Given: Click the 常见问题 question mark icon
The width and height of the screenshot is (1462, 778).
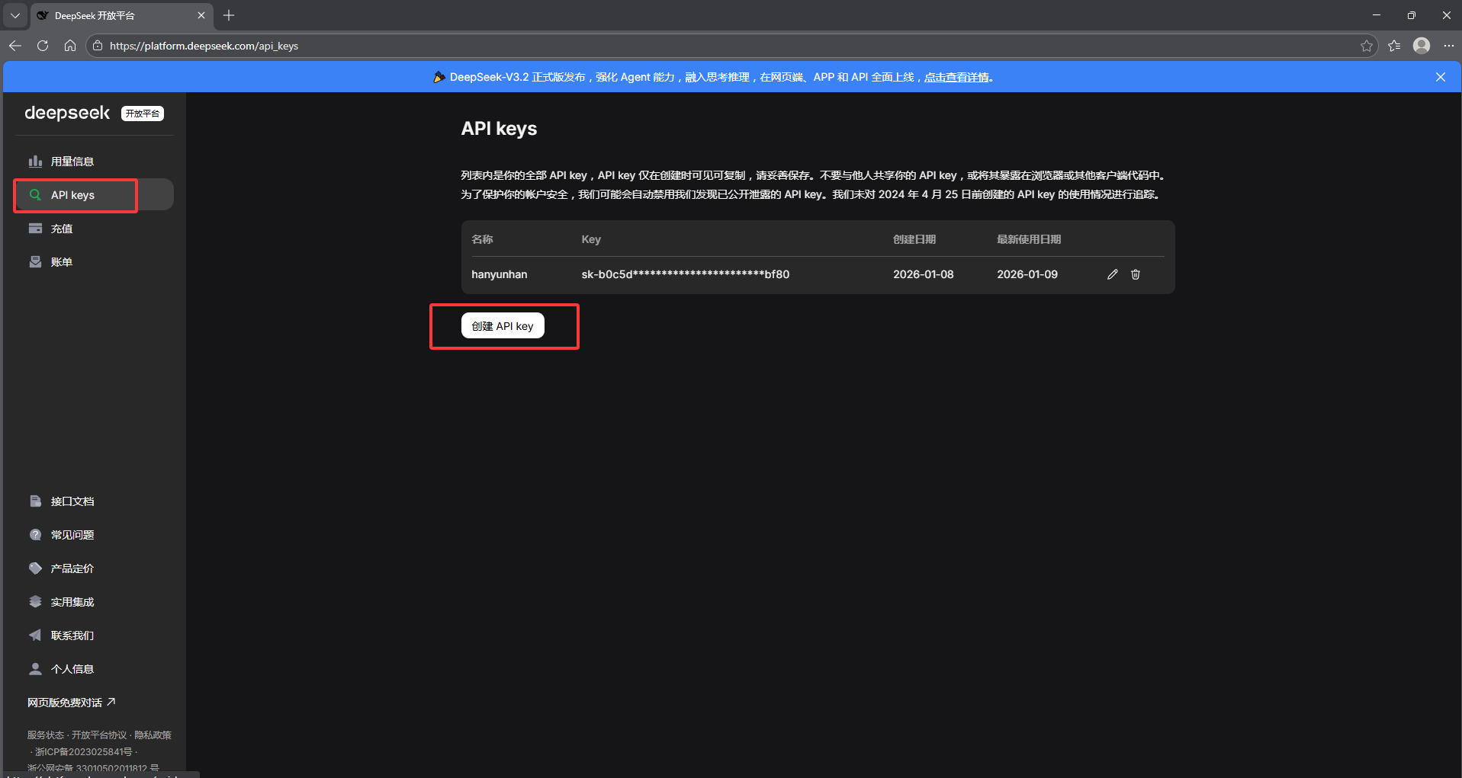Looking at the screenshot, I should click(35, 535).
